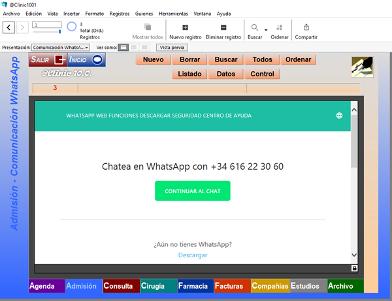Click the Ordenar sort icon
Viewport: 392px width, 301px height.
tap(279, 27)
